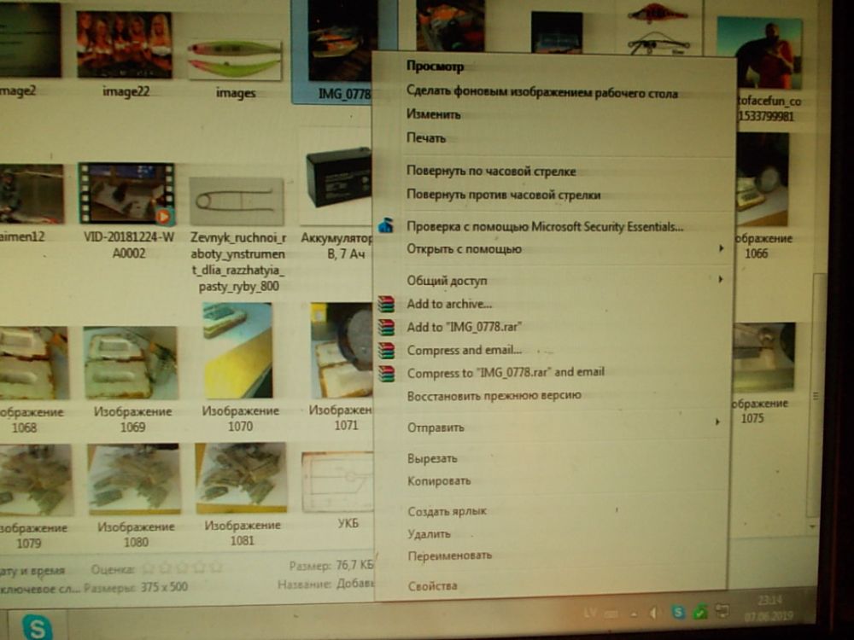Viewport: 854px width, 640px height.
Task: Click the WinRAR icon beside Compress and email
Action: pyautogui.click(x=387, y=350)
